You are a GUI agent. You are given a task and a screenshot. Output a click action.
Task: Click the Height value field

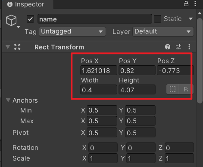coord(137,90)
